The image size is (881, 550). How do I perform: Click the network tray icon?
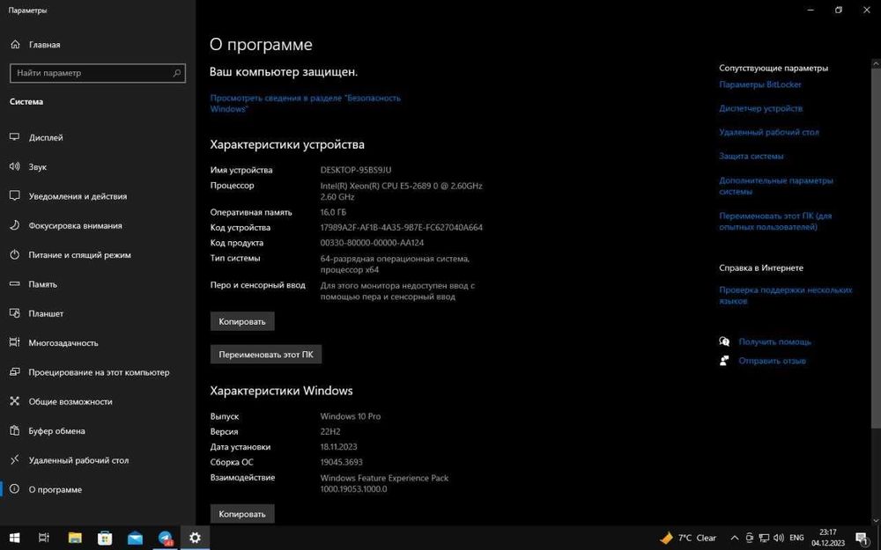tap(764, 538)
